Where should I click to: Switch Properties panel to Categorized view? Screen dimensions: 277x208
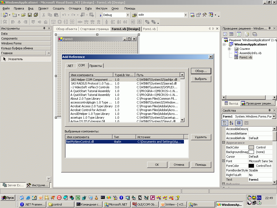tap(225, 123)
